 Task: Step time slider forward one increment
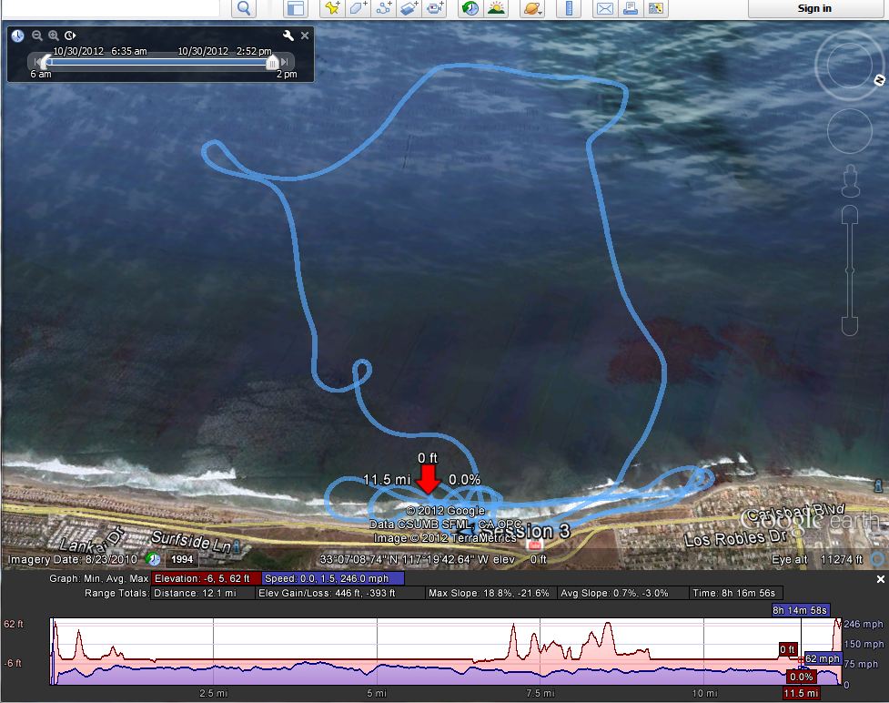[285, 61]
